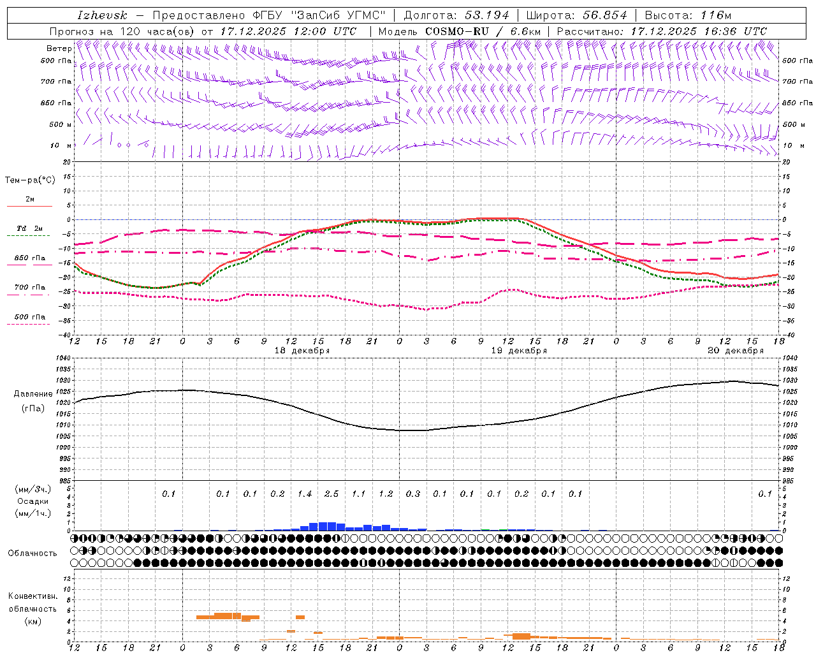Click the "Конвективн." convective cloud label
This screenshot has width=816, height=653.
(33, 596)
